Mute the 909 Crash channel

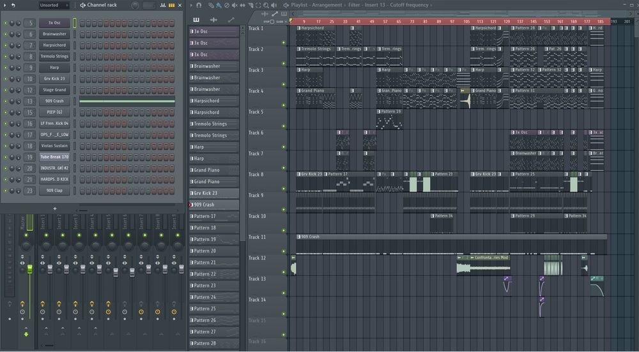(x=5, y=101)
